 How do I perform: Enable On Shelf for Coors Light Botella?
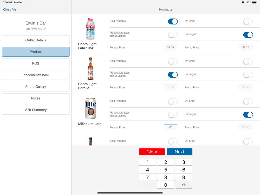coord(248,61)
